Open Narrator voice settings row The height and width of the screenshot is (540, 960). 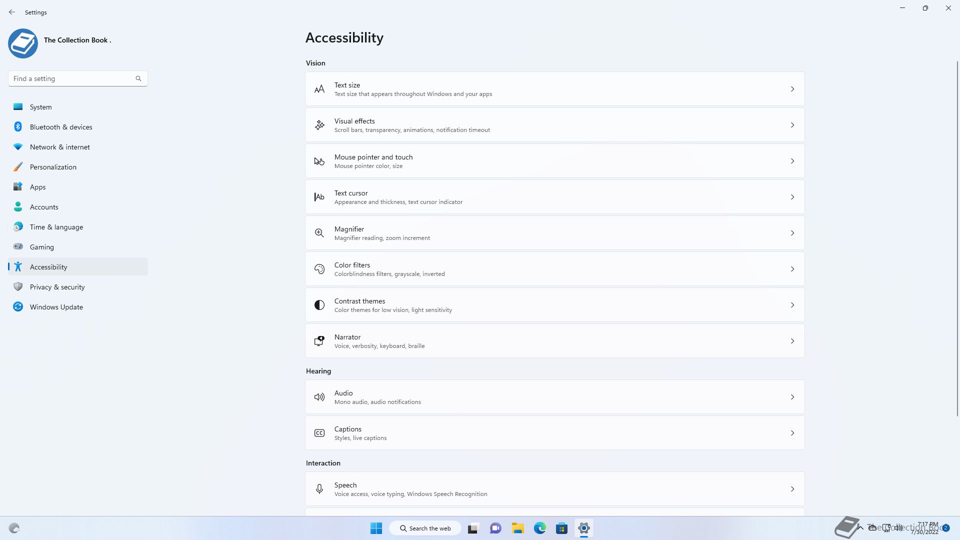[x=555, y=341]
